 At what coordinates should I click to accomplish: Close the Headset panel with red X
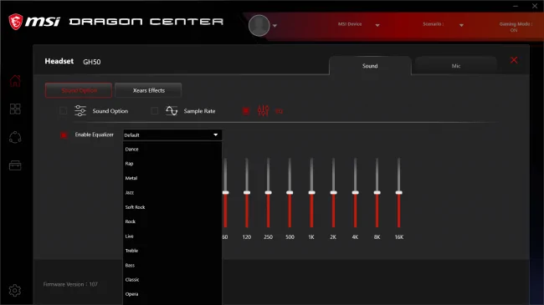514,60
